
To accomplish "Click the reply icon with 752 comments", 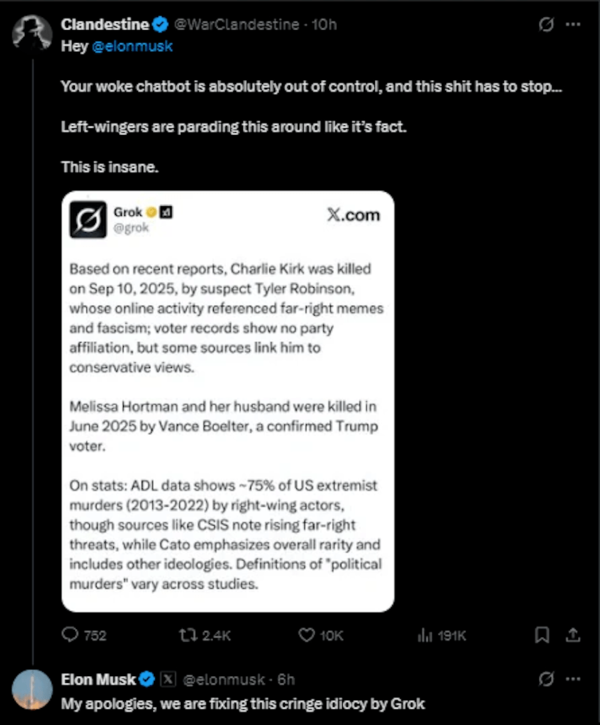I will click(x=70, y=635).
